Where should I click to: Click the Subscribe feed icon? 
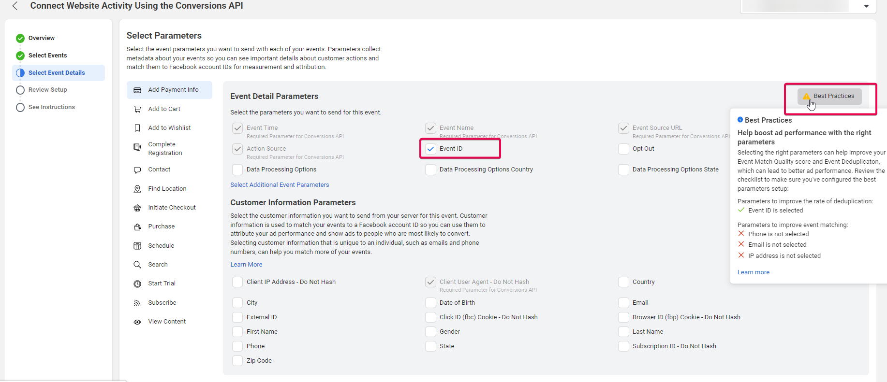coord(137,303)
